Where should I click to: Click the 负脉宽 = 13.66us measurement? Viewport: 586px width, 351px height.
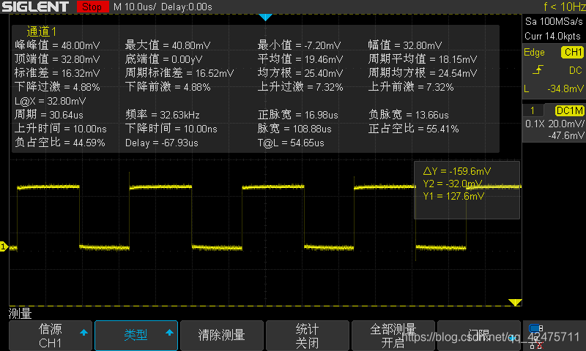tap(408, 115)
